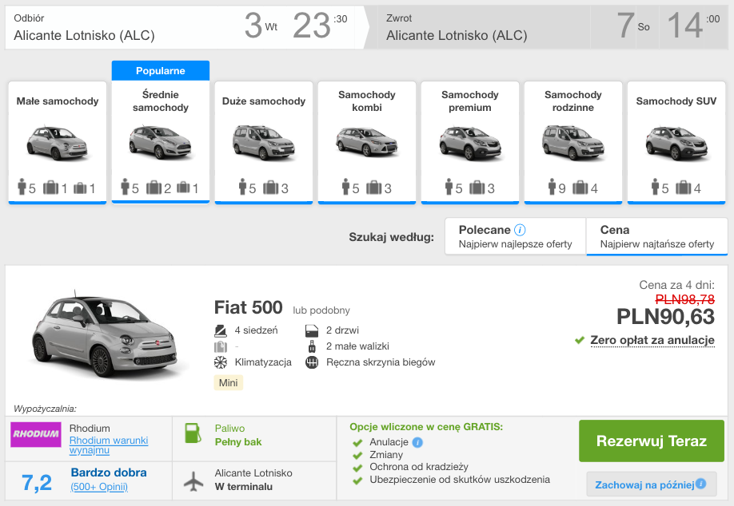
Task: Click the Fiat 500 car image
Action: coord(104,335)
